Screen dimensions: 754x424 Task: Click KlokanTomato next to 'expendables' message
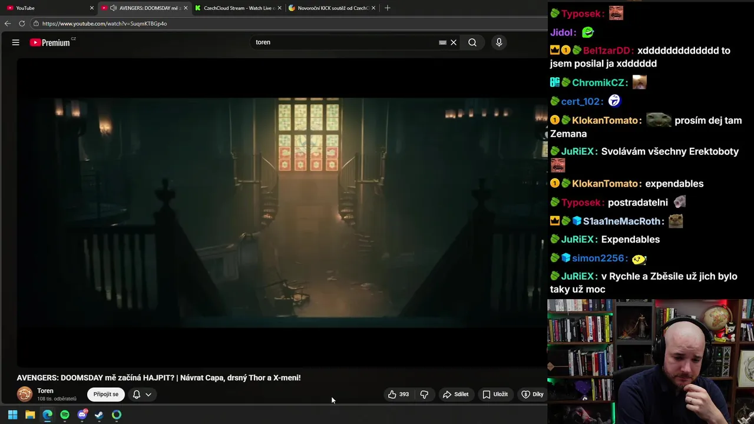coord(606,184)
